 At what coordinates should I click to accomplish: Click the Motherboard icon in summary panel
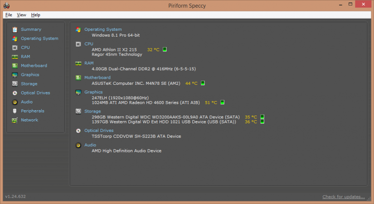coord(78,78)
